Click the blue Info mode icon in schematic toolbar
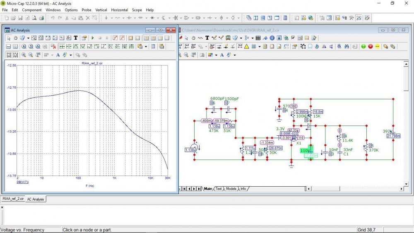This screenshot has width=414, height=233. pos(272,38)
